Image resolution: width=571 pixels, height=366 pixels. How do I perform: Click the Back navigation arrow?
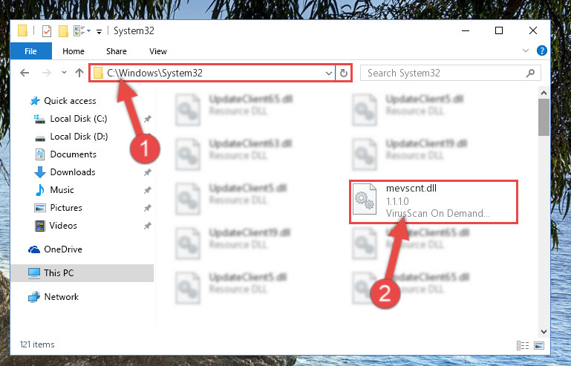click(x=25, y=73)
